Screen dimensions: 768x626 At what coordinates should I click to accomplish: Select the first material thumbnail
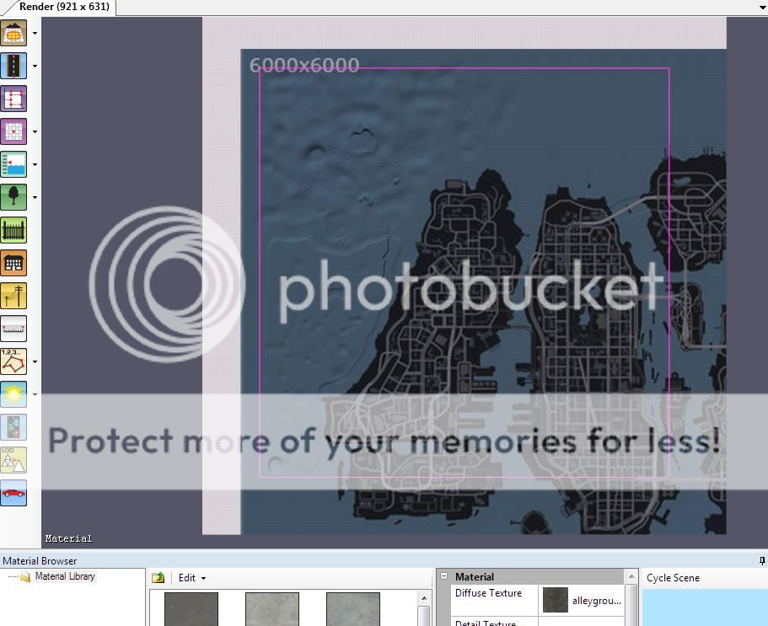(191, 608)
